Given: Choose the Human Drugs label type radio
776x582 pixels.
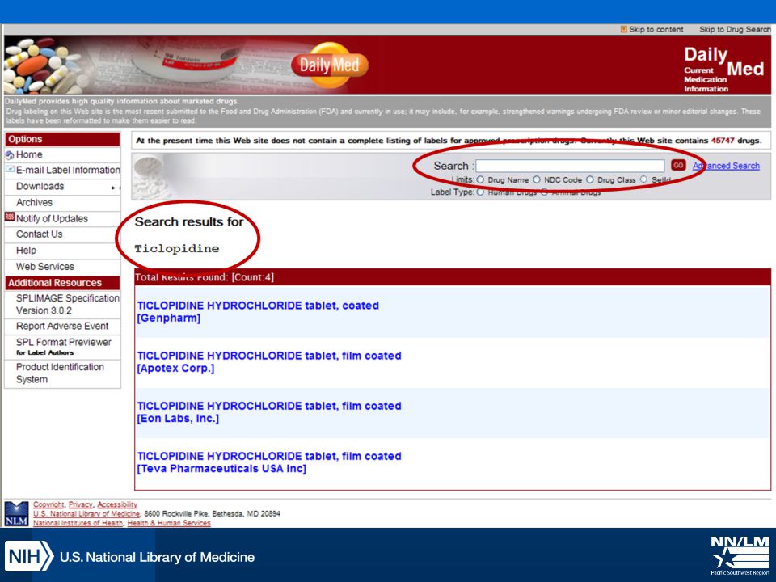Looking at the screenshot, I should 480,192.
